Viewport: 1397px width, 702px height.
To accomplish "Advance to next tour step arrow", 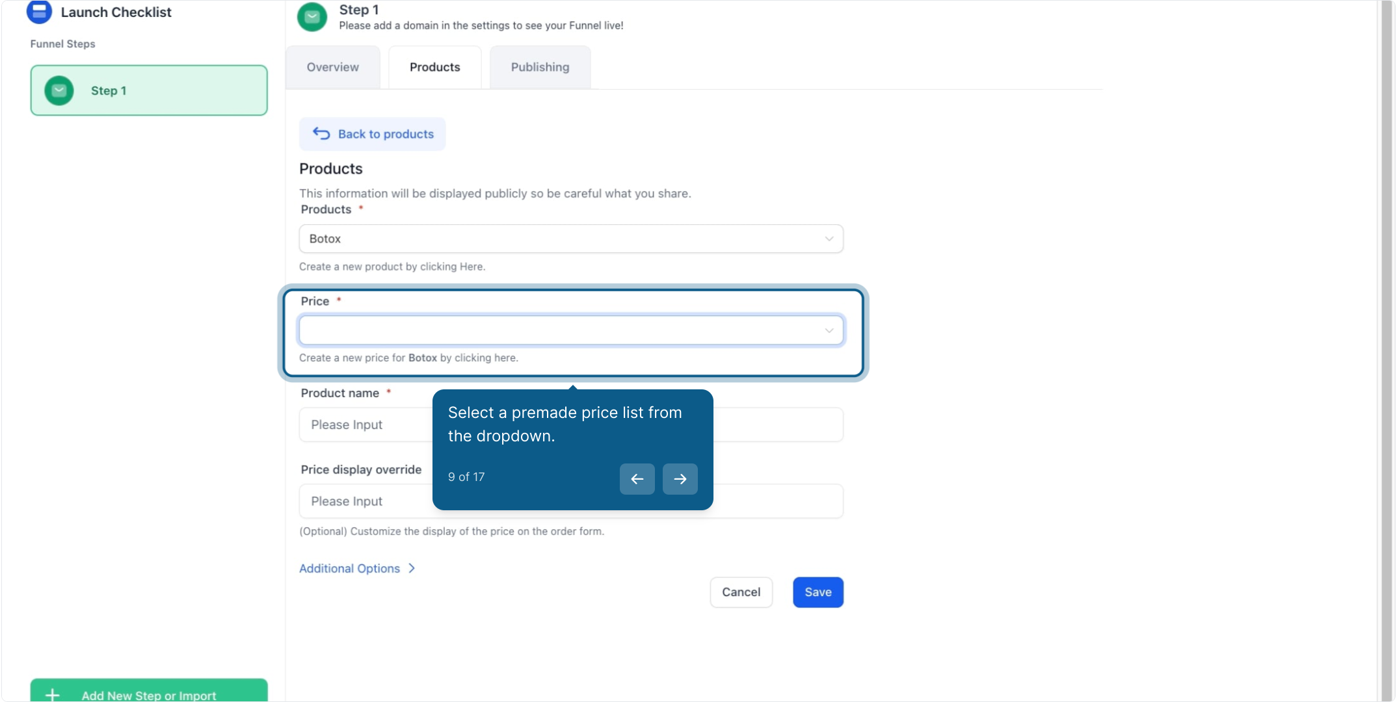I will tap(680, 479).
